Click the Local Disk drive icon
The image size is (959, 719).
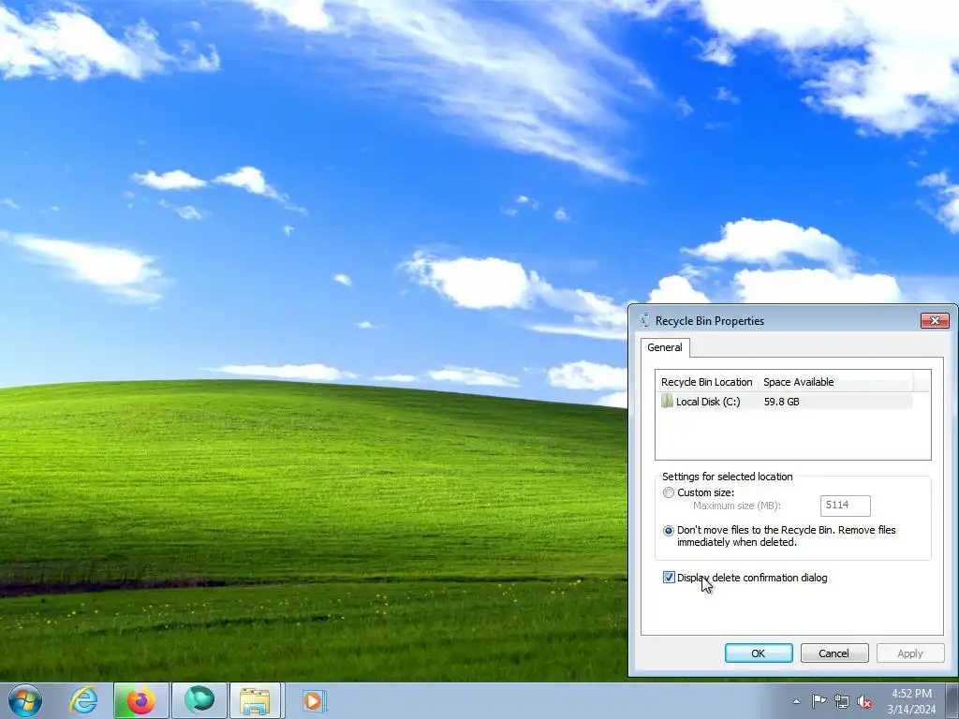(667, 402)
